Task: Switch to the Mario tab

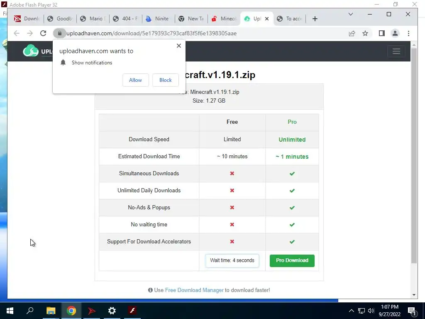Action: [93, 19]
